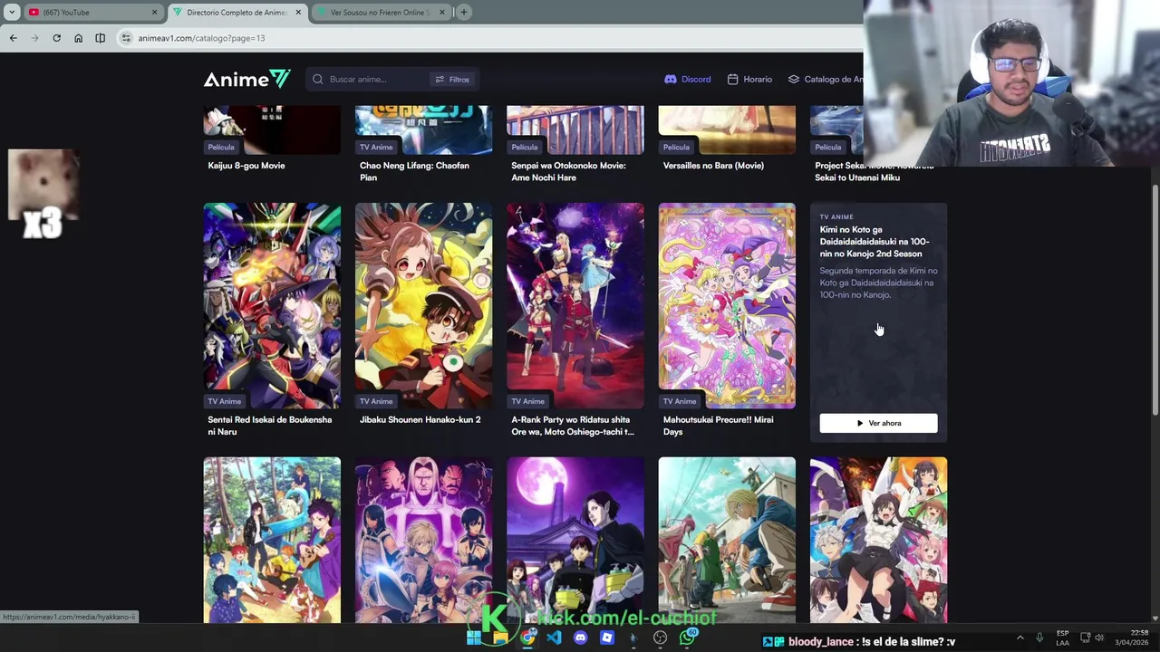The width and height of the screenshot is (1160, 652).
Task: Click Mahoutsukai Precure!! Mirai Days title text
Action: [x=718, y=426]
